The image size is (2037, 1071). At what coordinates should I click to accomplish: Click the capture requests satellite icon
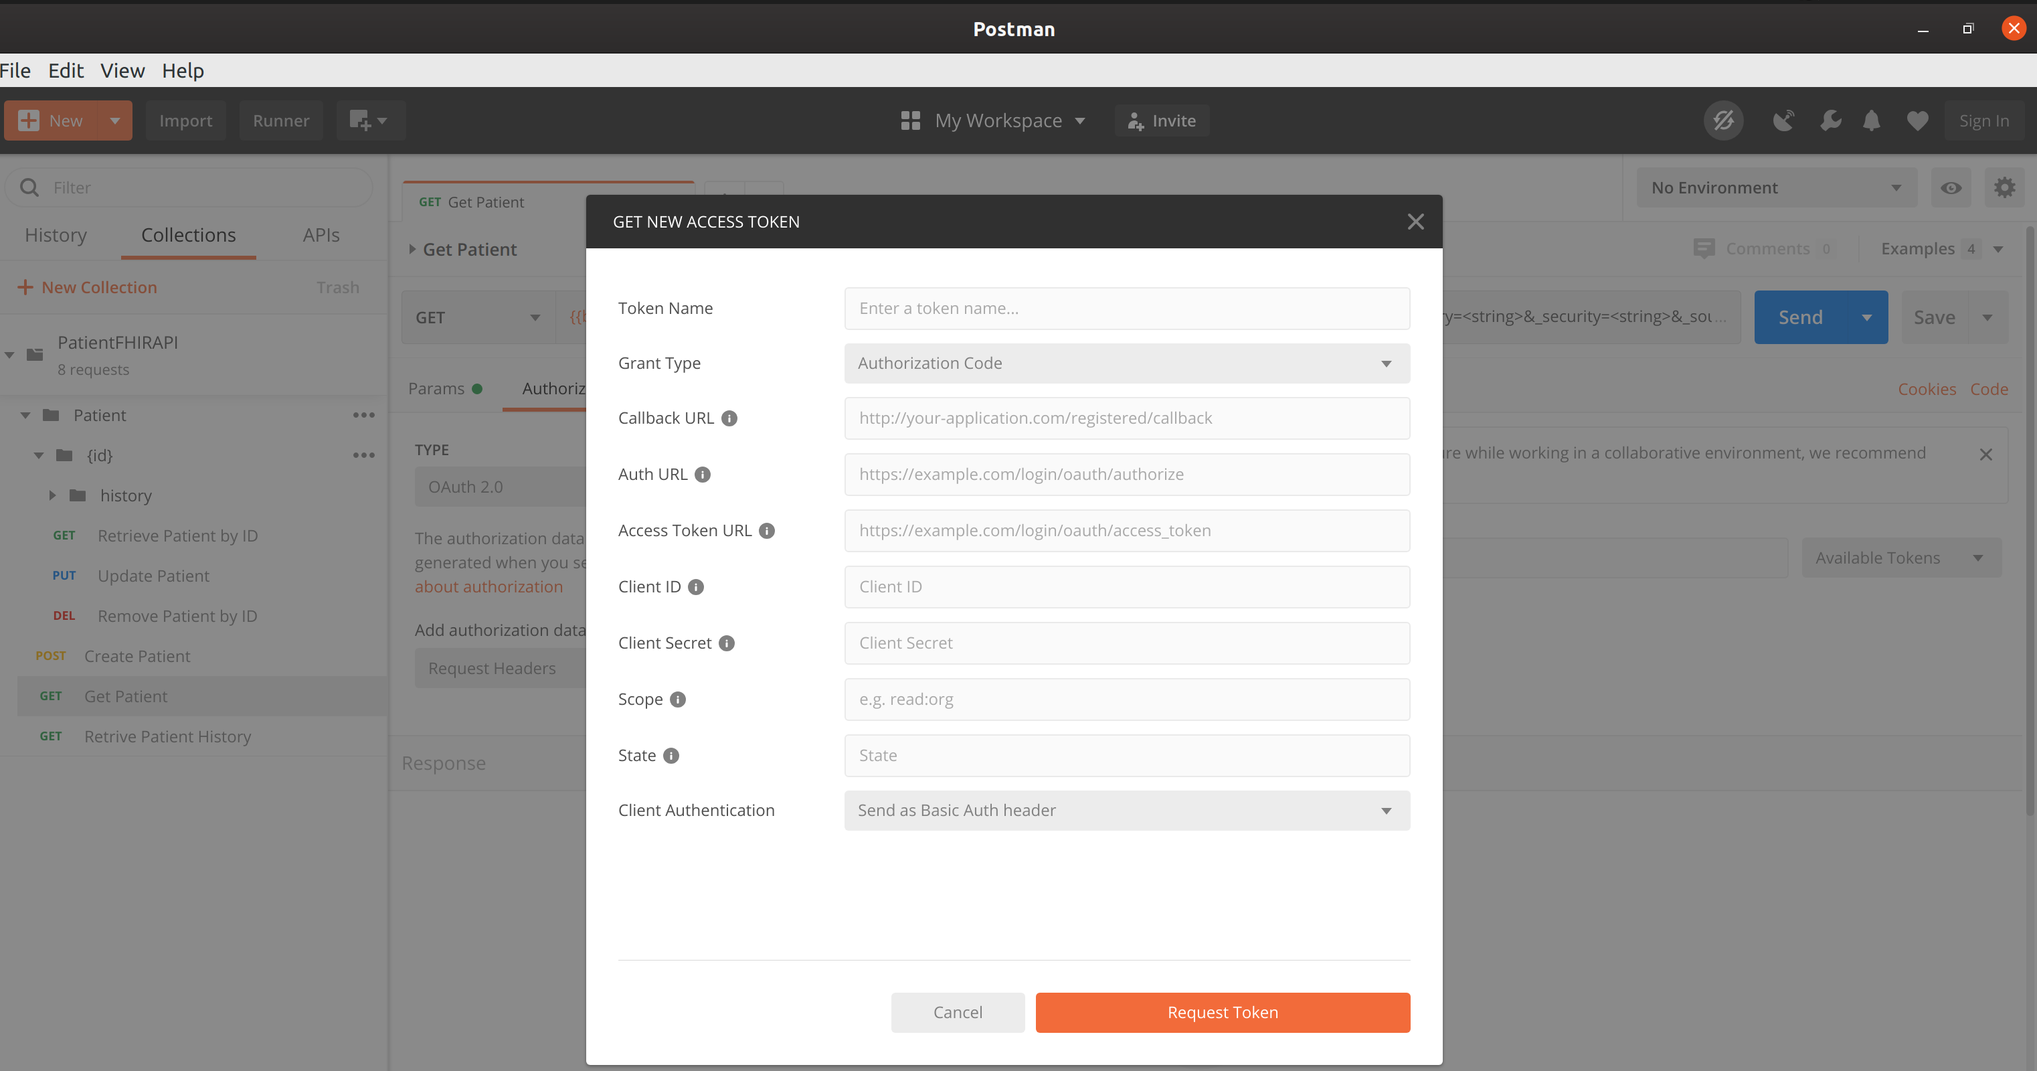[1783, 120]
